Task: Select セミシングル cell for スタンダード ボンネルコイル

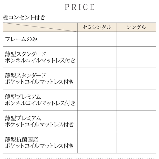Action: [97, 57]
